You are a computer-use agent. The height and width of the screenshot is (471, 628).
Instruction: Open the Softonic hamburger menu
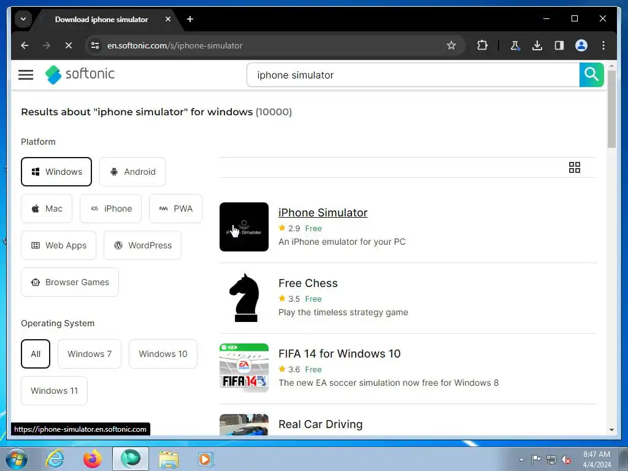click(26, 74)
